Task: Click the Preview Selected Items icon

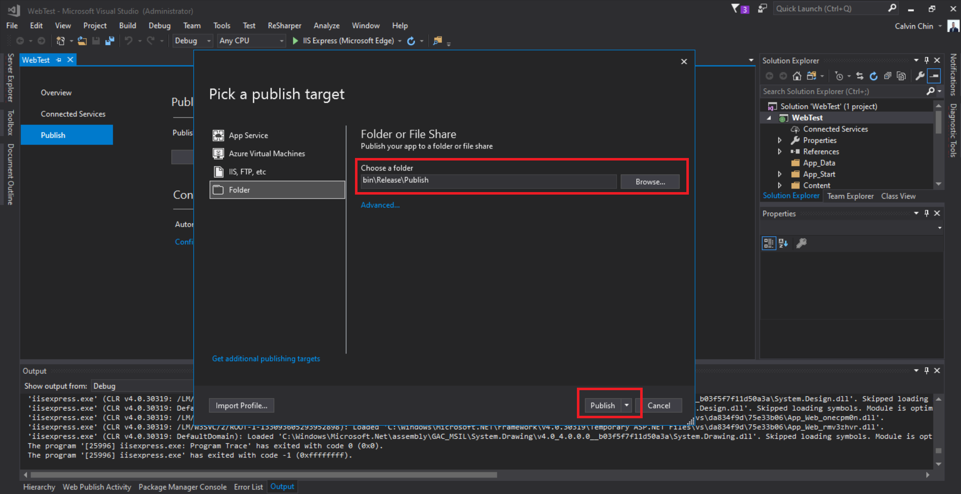Action: click(934, 76)
